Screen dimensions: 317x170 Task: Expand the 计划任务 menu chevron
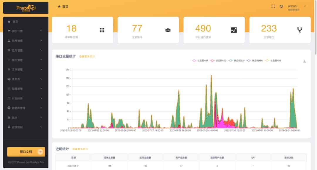click(x=41, y=98)
